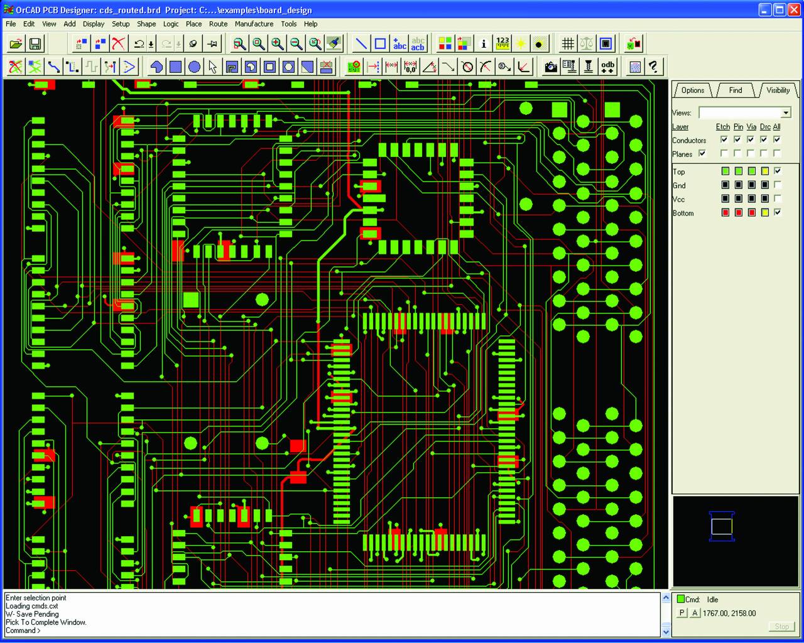This screenshot has width=804, height=643.
Task: Click the Open file folder icon
Action: (16, 43)
